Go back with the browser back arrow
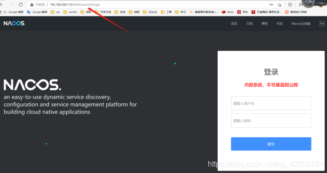Viewport: 327px width, 173px height. 2,4
